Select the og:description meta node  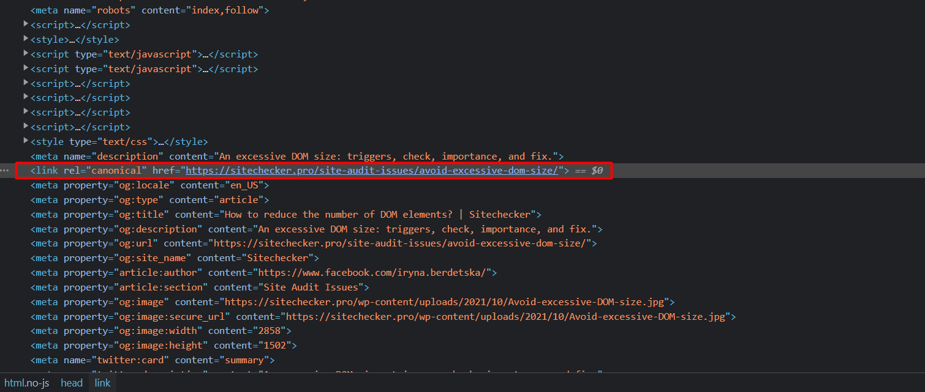317,229
